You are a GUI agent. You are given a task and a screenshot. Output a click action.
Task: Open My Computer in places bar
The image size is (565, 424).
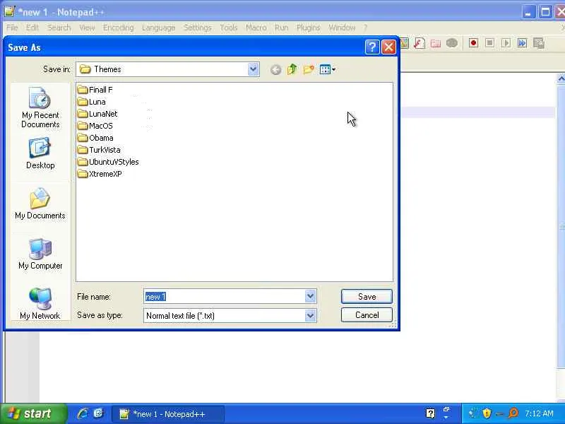point(40,254)
